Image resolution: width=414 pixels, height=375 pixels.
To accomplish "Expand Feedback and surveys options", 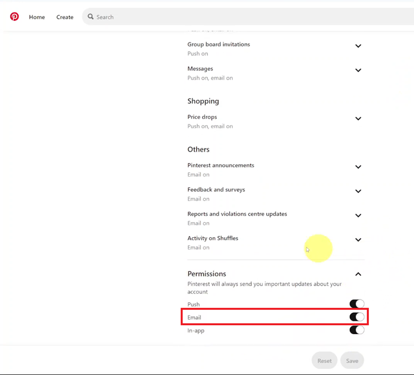I will tap(358, 191).
